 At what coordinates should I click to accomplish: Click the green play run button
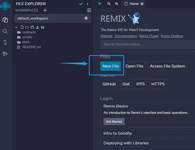tap(100, 4)
